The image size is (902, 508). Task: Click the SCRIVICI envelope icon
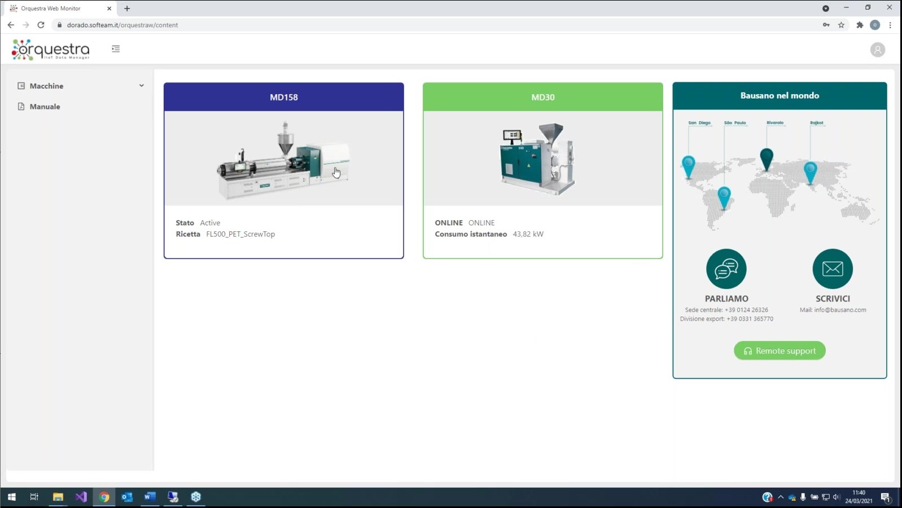[x=833, y=269]
